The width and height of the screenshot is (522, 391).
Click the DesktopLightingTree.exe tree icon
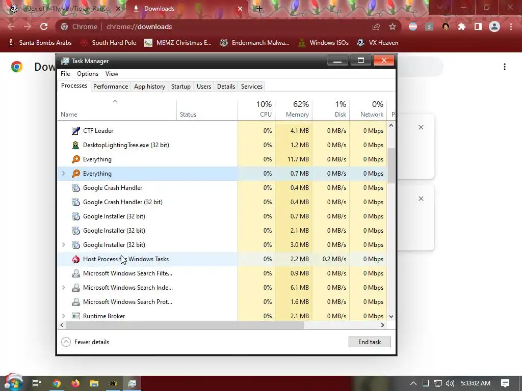pos(76,145)
